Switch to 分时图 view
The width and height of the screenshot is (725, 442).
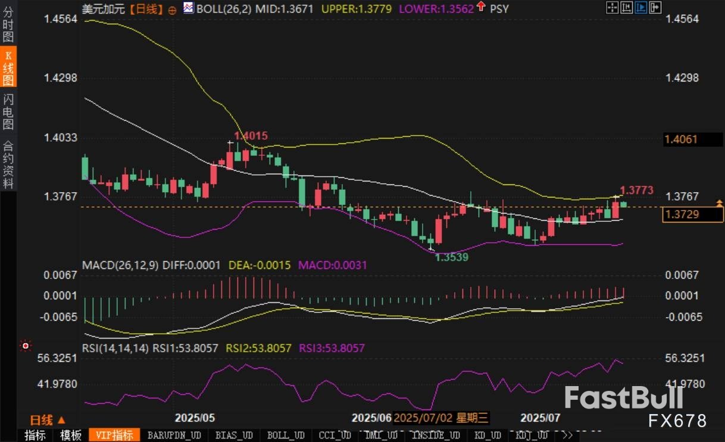(8, 26)
